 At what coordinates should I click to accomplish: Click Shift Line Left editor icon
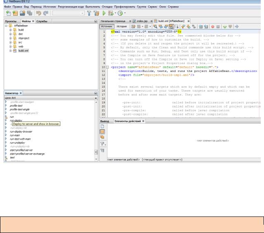tap(201, 26)
